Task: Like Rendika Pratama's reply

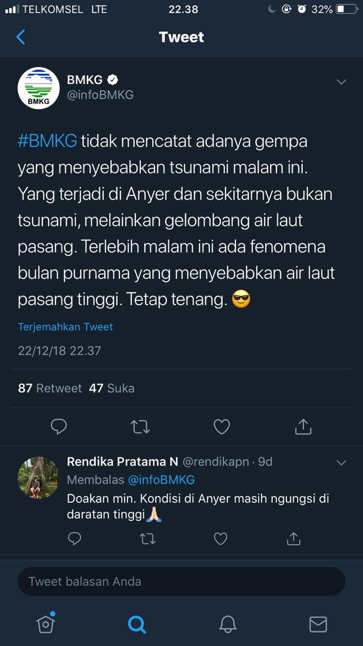Action: tap(221, 539)
